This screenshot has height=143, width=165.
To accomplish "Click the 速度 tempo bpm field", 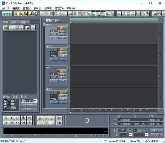I will [123, 130].
